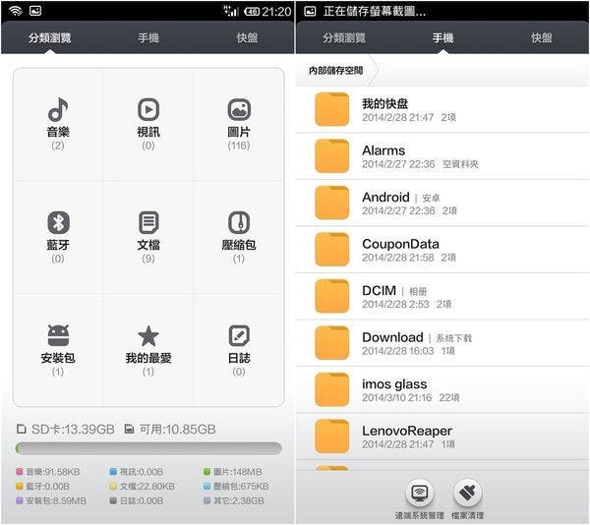This screenshot has width=590, height=525.
Task: Open the 我的最愛 favorites category
Action: coord(148,350)
